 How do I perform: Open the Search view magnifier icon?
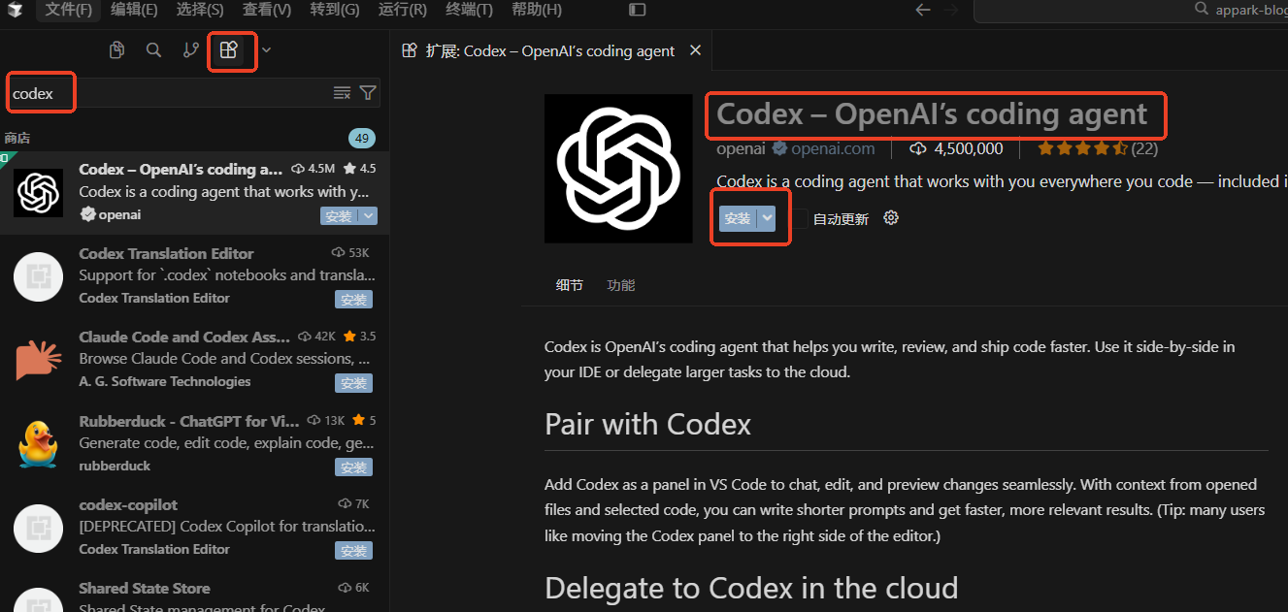click(x=153, y=50)
